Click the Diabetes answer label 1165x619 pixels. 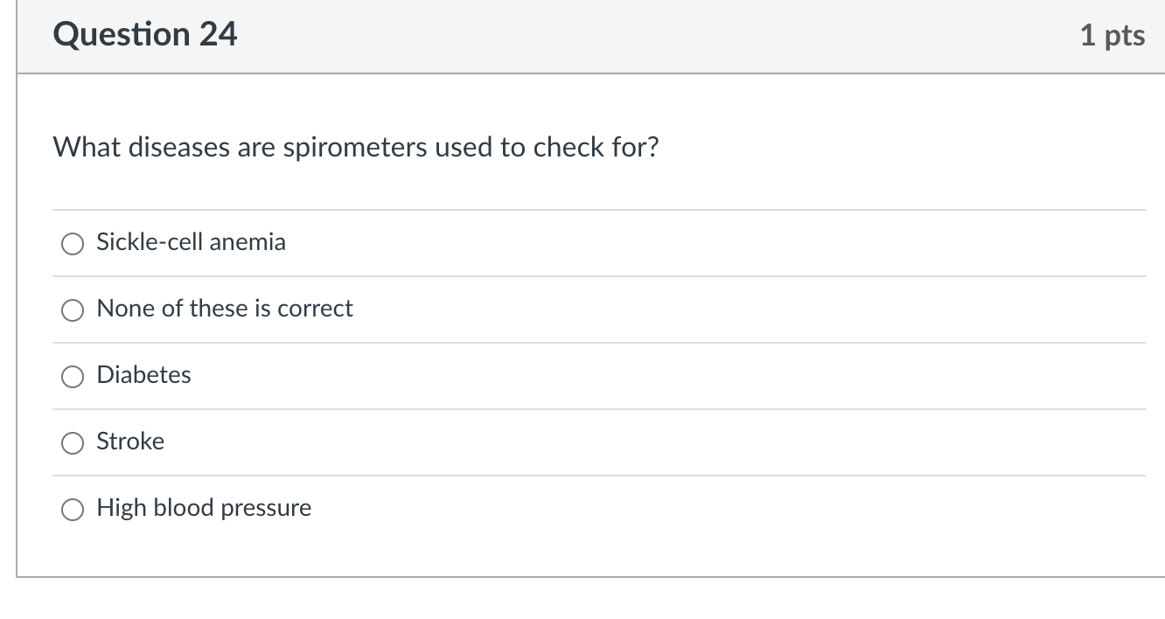(143, 375)
